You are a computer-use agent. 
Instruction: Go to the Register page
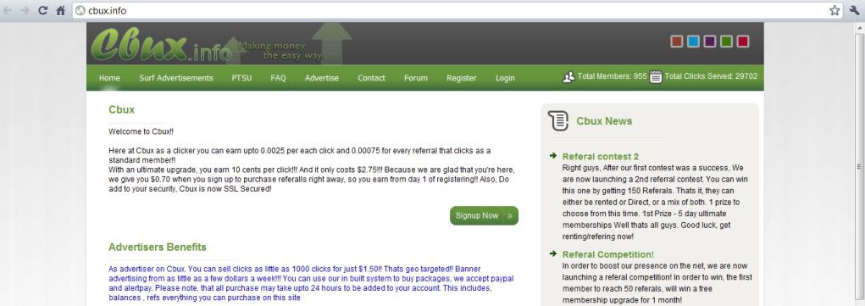(x=461, y=78)
